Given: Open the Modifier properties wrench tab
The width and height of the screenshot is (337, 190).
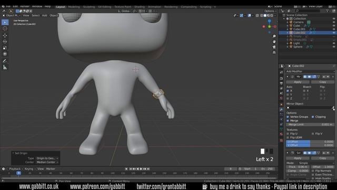Looking at the screenshot, I should (x=281, y=109).
